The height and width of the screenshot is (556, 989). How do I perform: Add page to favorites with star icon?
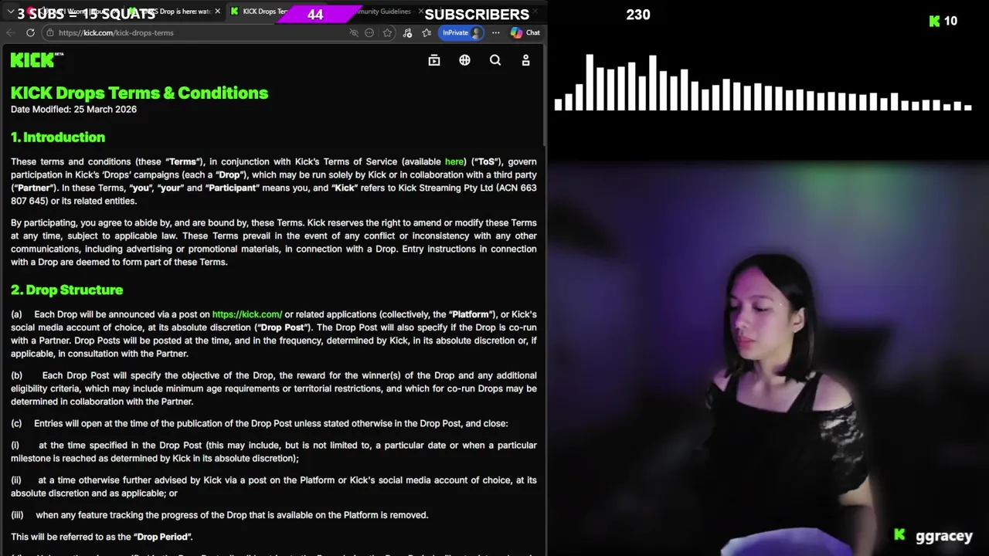[387, 32]
